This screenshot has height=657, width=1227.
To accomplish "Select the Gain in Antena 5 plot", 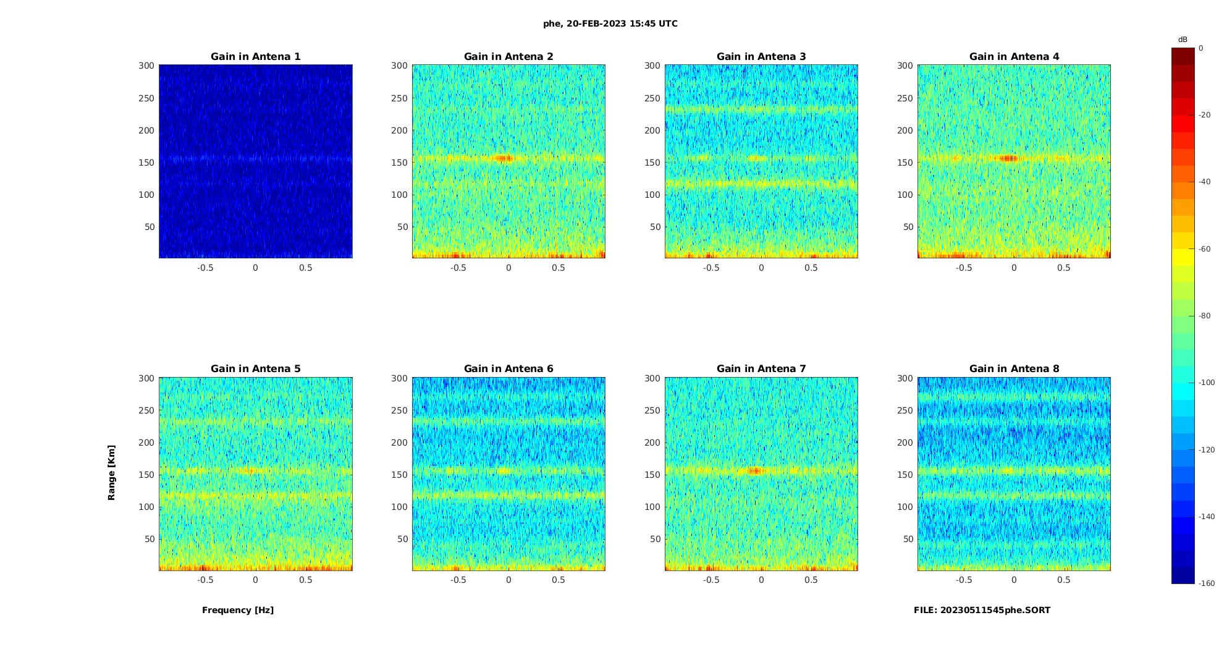I will pos(256,473).
